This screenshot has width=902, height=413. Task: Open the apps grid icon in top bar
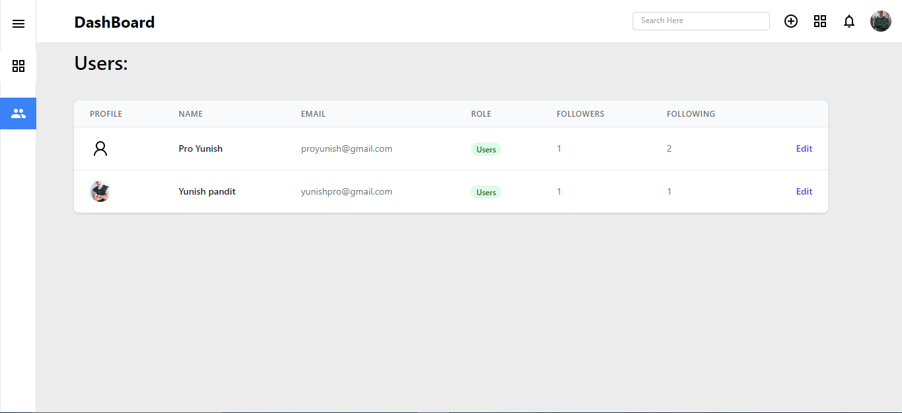(x=820, y=20)
